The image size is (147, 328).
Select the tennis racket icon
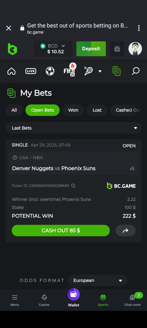tap(88, 71)
